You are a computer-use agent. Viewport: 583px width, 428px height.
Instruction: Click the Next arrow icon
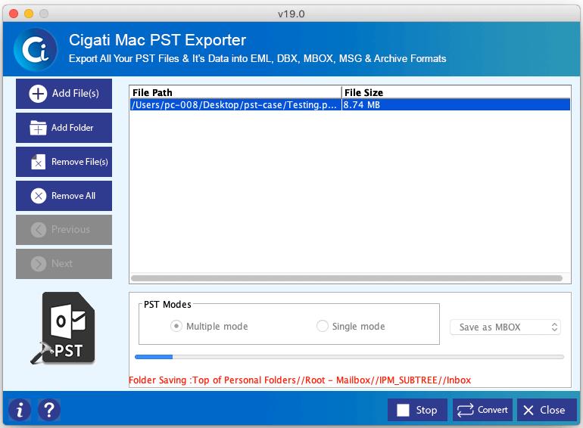(39, 264)
